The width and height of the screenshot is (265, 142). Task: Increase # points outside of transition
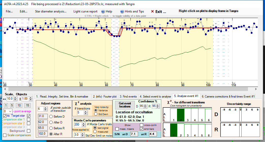45,108
